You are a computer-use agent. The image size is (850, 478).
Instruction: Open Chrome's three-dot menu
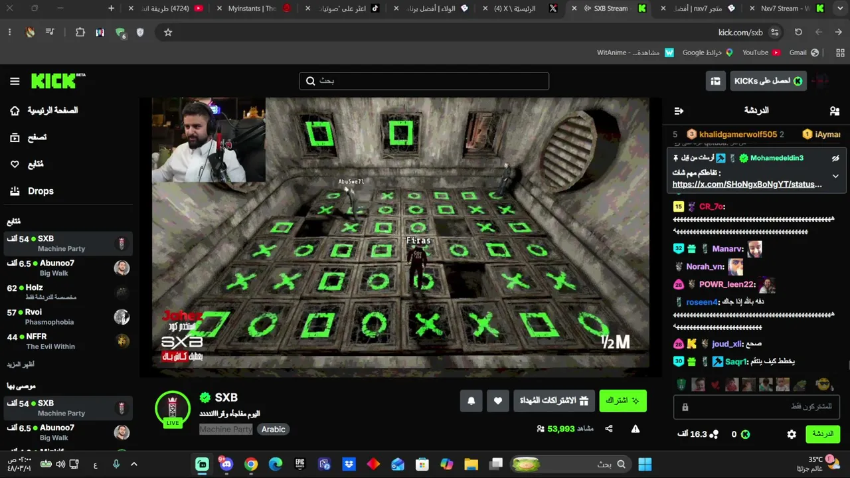coord(9,32)
